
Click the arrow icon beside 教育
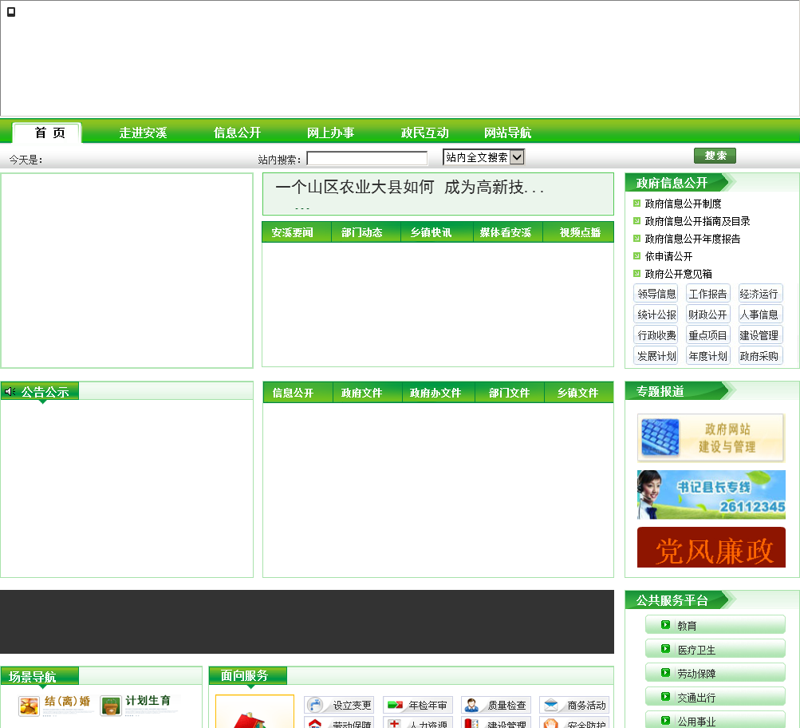(x=665, y=624)
